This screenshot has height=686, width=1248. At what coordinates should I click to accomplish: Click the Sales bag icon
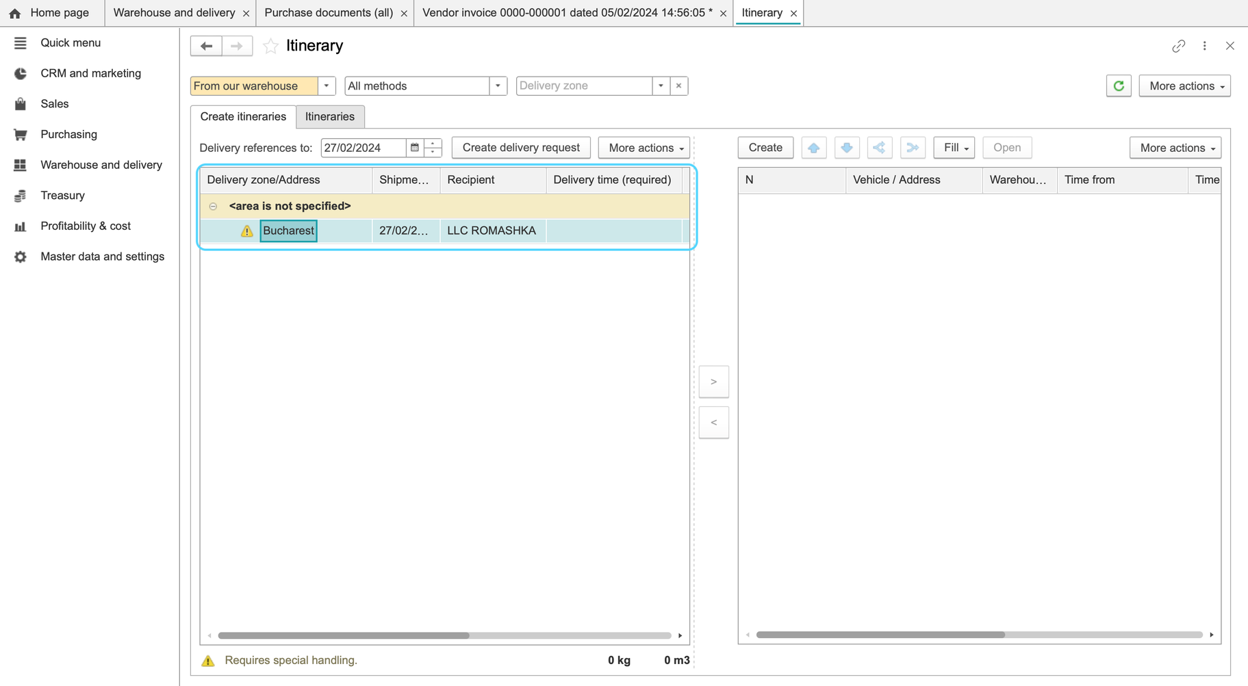click(x=20, y=104)
